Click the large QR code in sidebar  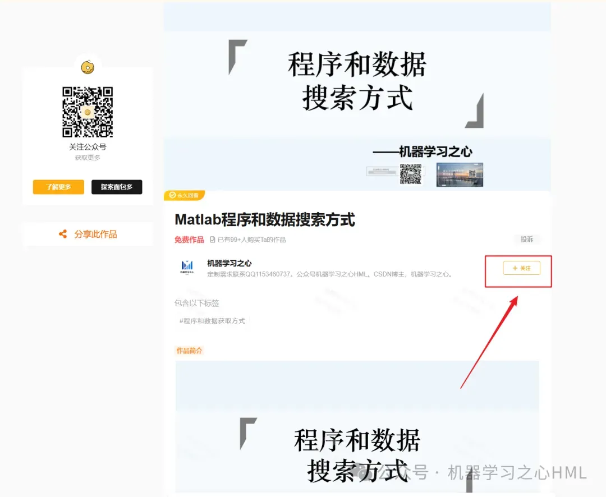click(88, 112)
